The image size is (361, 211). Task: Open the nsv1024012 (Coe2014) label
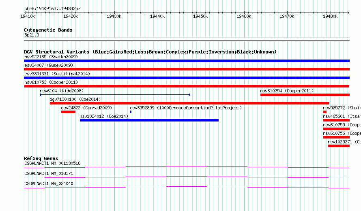tap(104, 116)
